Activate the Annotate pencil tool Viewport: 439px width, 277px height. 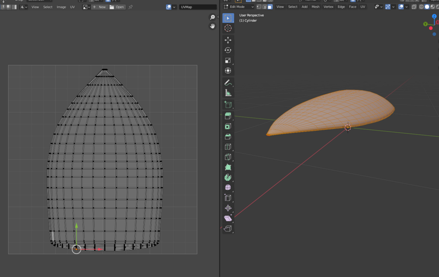click(228, 83)
